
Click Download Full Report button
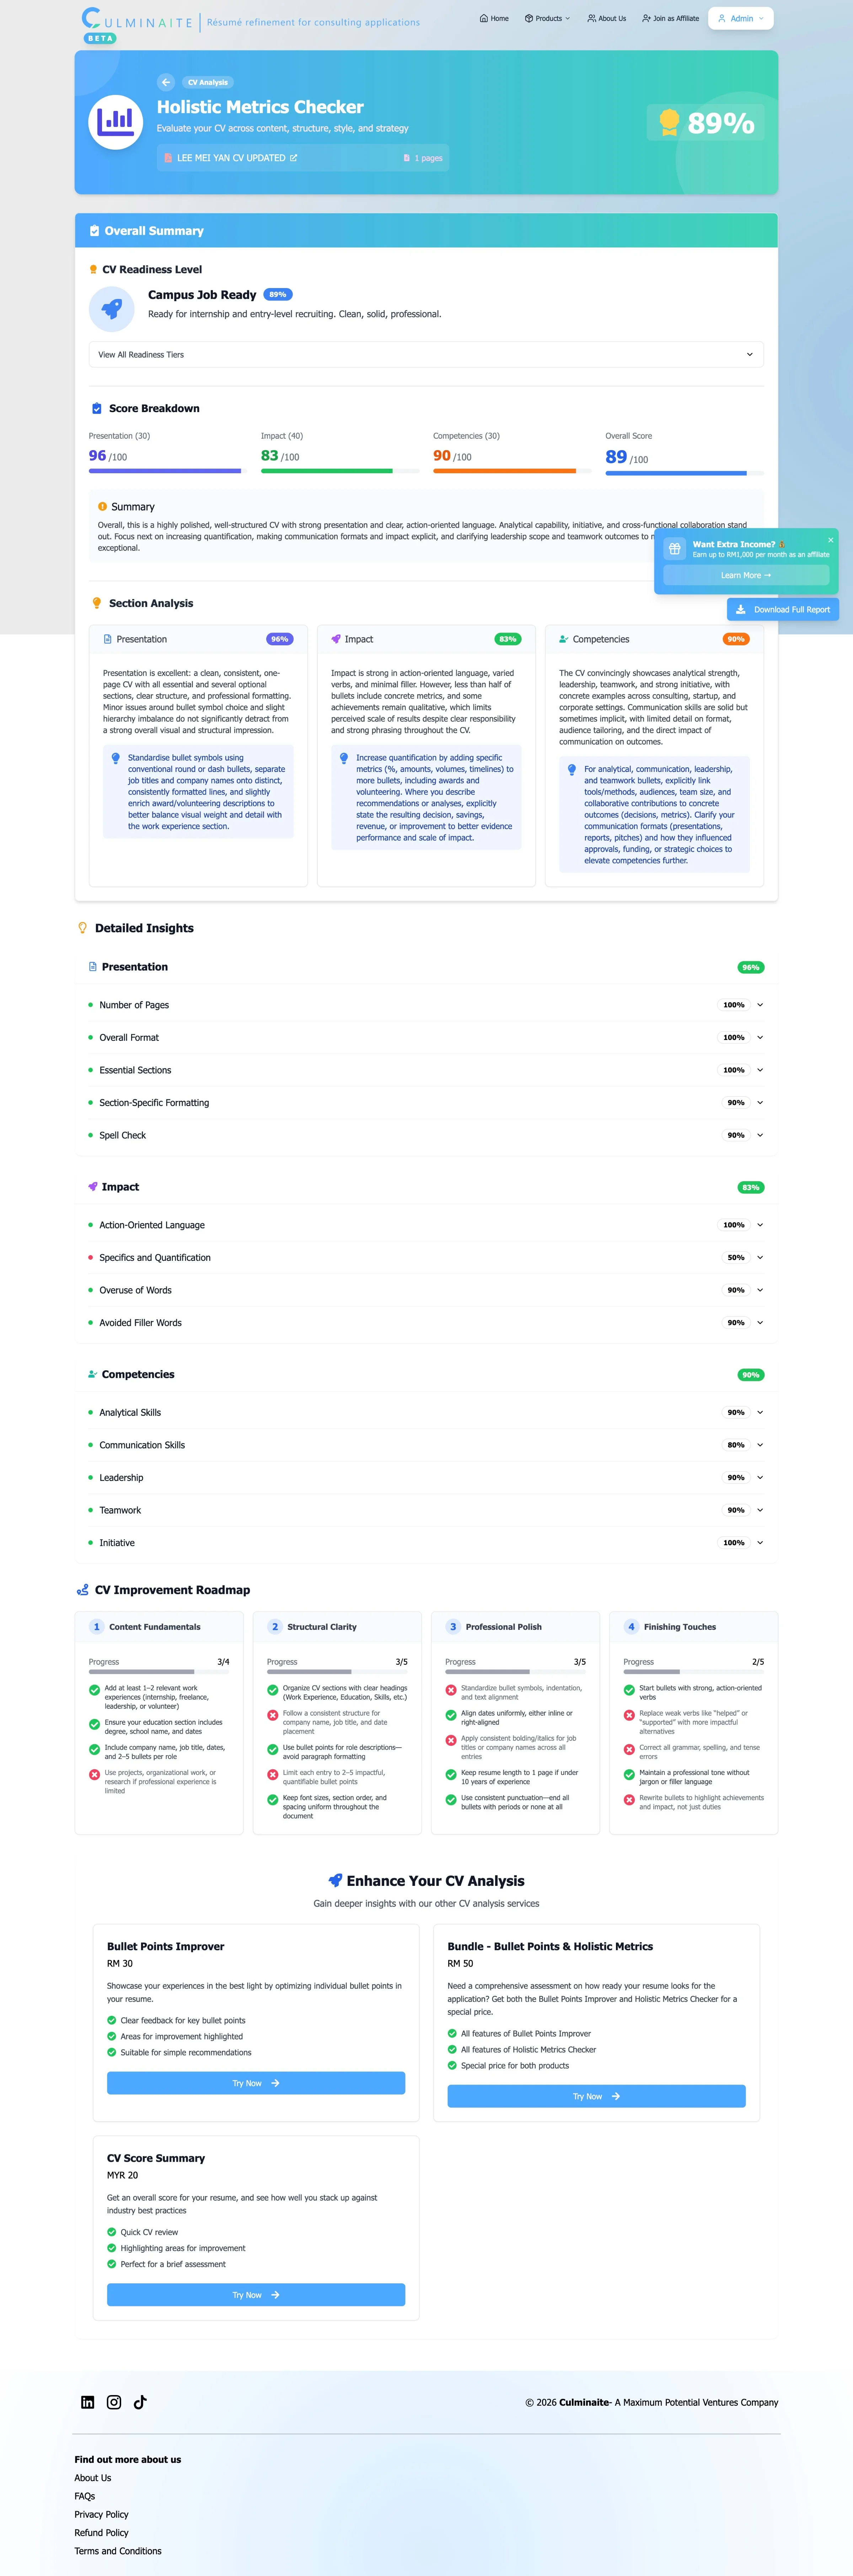pos(783,609)
